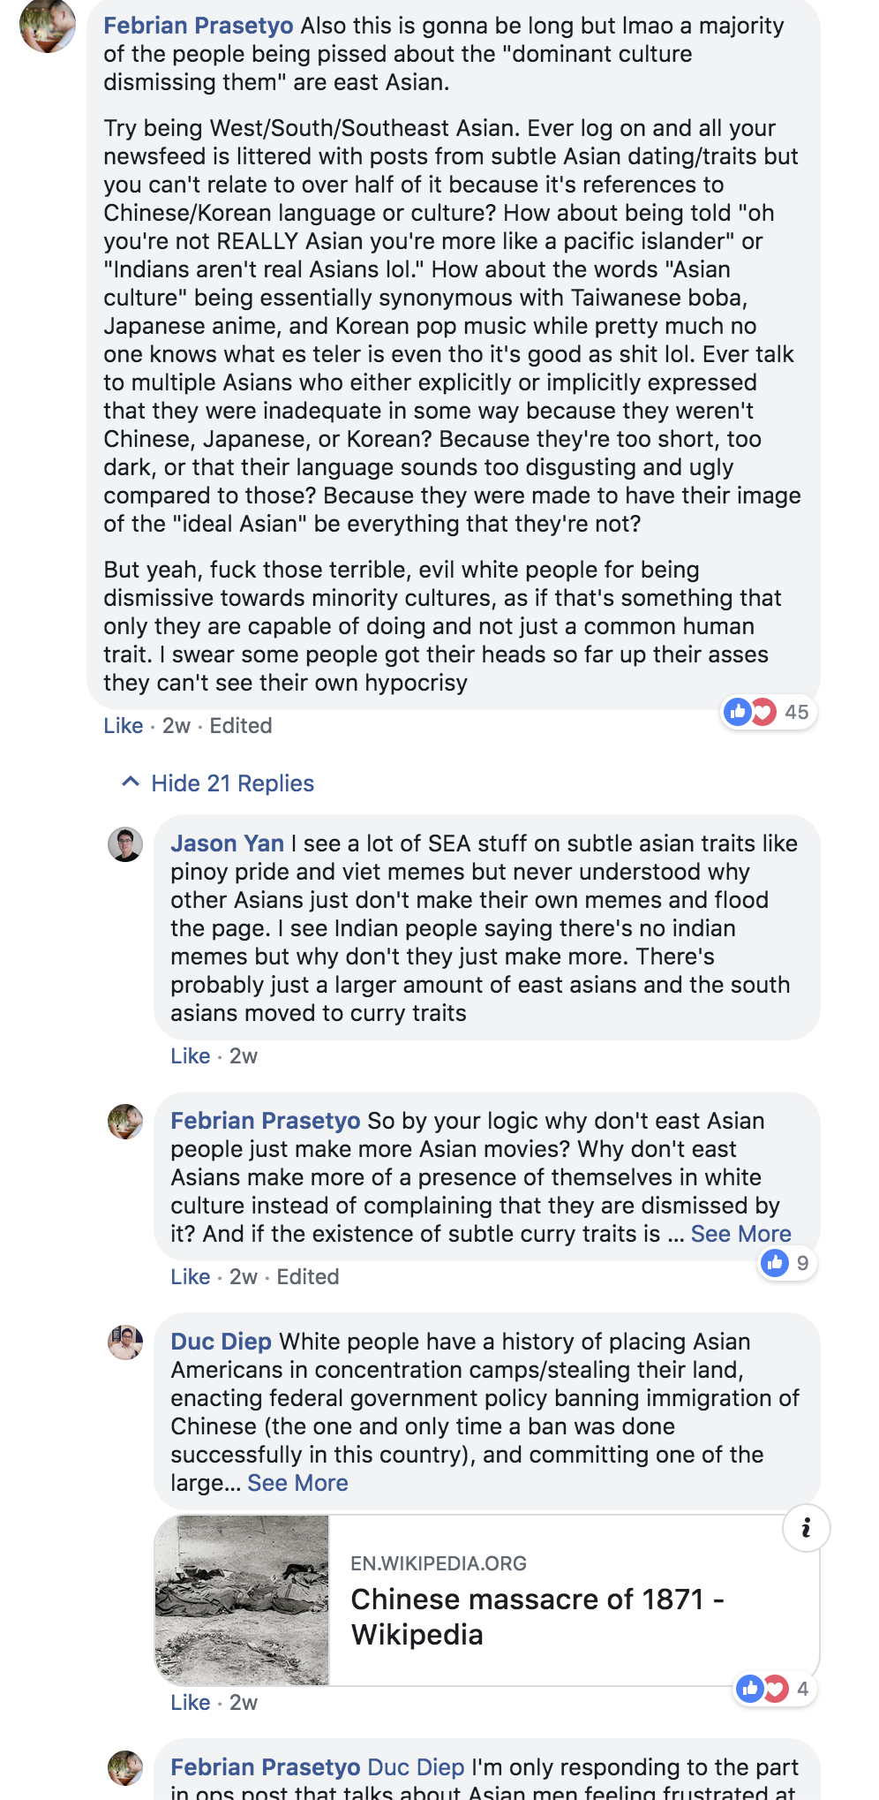Like Jason Yan's reply
This screenshot has width=879, height=1800.
(x=190, y=1056)
